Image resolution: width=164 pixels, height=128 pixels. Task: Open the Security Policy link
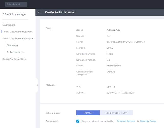tap(148, 121)
